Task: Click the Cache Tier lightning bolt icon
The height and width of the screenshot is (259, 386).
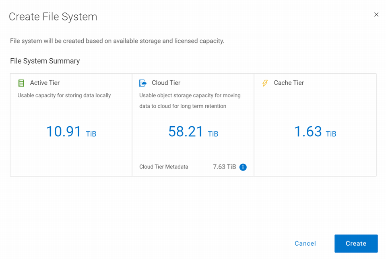Action: pos(265,83)
